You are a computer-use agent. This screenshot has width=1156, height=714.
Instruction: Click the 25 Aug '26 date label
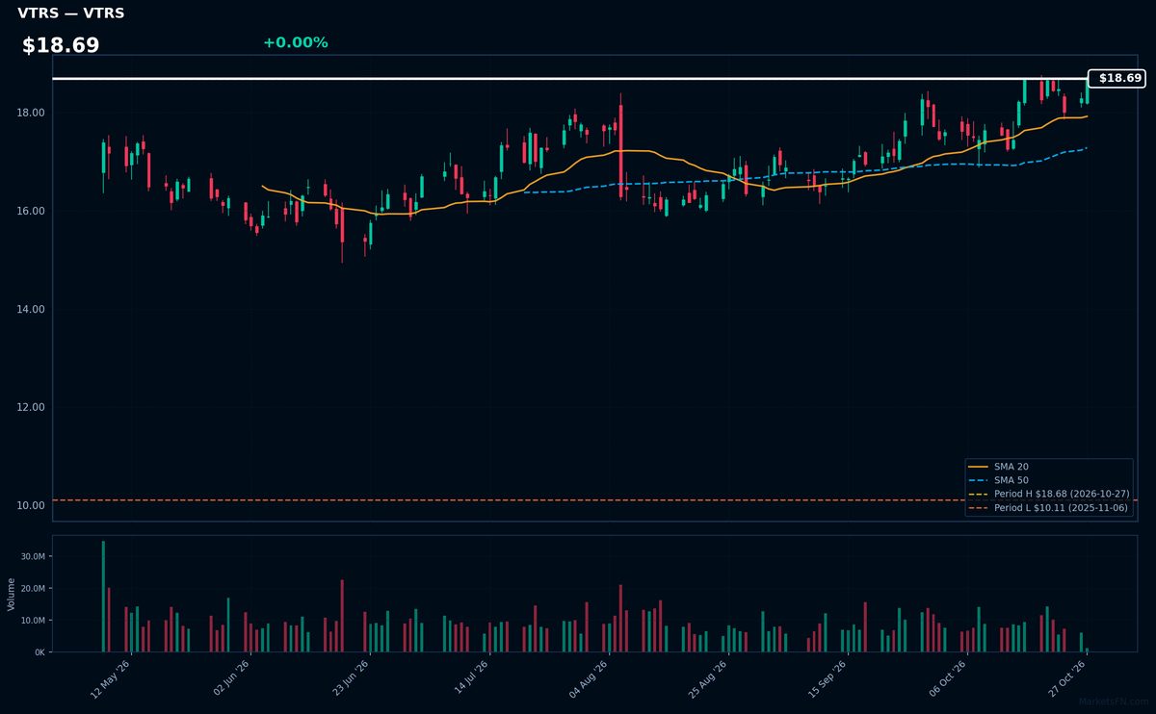click(708, 679)
